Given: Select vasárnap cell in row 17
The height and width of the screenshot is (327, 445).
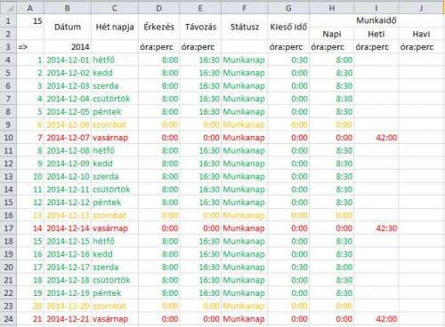Looking at the screenshot, I should tap(115, 228).
